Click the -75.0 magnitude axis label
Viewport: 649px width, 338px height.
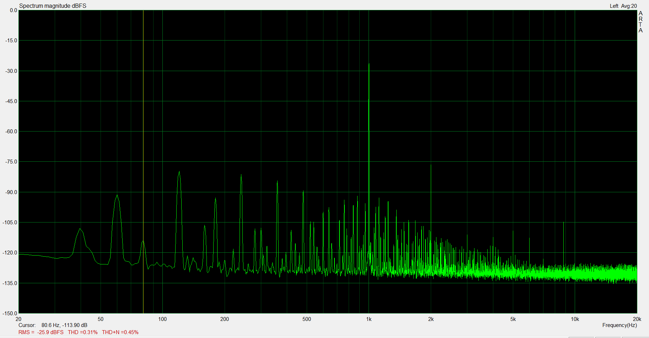11,162
